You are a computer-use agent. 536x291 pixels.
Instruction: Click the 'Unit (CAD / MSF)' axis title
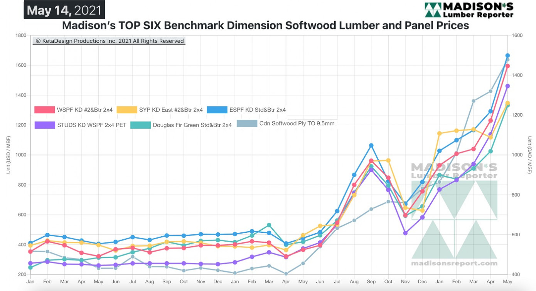pyautogui.click(x=530, y=155)
